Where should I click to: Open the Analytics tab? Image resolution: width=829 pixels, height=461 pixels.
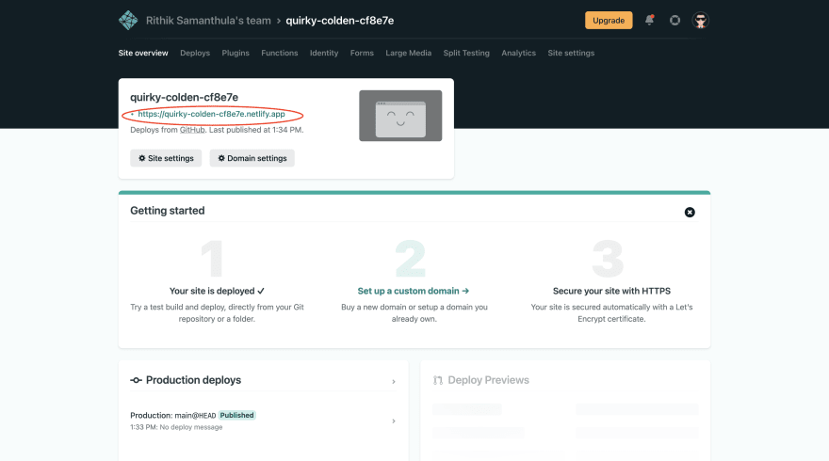[x=519, y=53]
